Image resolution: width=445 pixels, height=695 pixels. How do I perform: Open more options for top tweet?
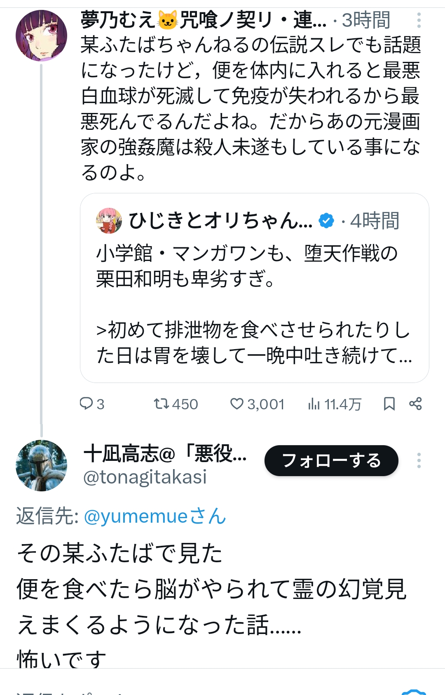coord(419,20)
